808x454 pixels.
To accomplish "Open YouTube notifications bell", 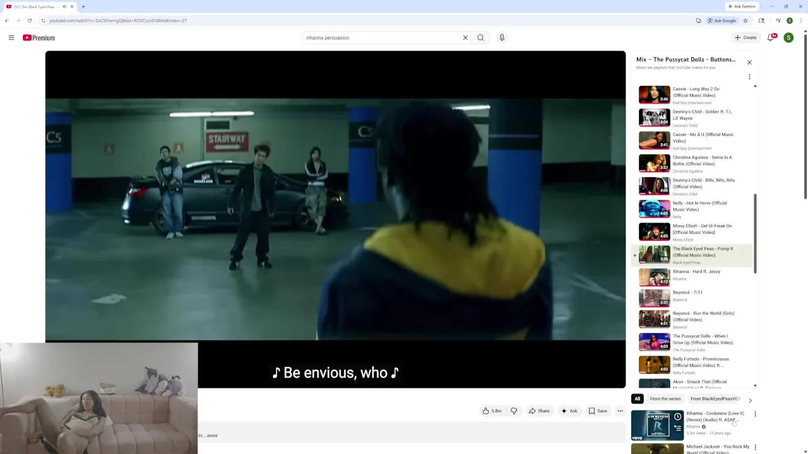I will coord(771,38).
